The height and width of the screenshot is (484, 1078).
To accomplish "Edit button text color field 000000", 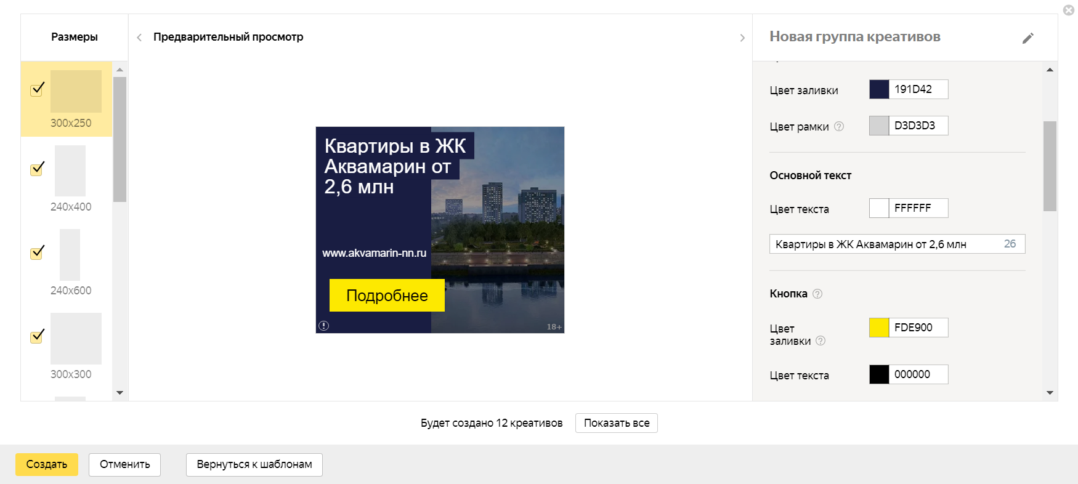I will (918, 374).
